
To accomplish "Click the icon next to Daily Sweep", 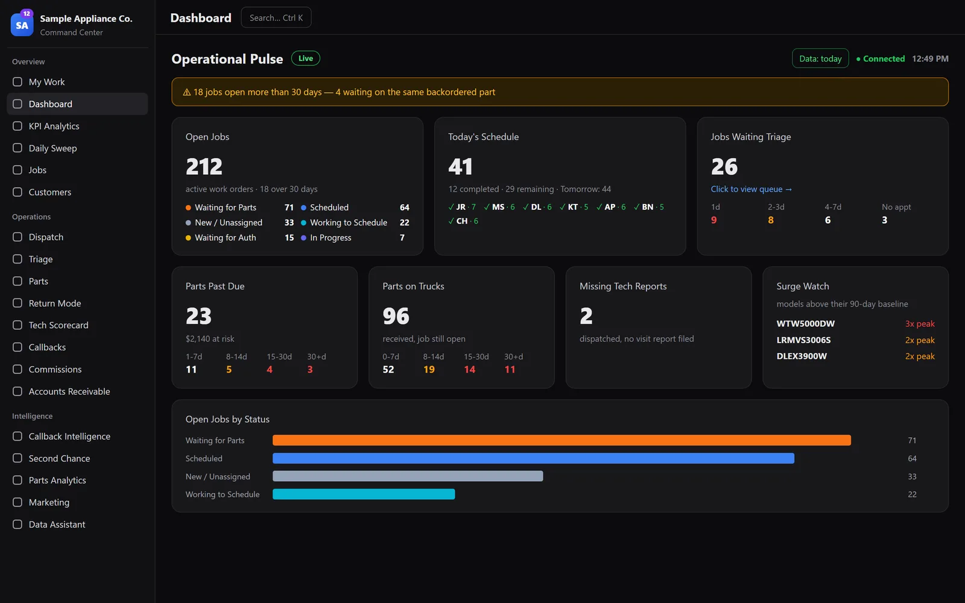I will click(x=17, y=148).
